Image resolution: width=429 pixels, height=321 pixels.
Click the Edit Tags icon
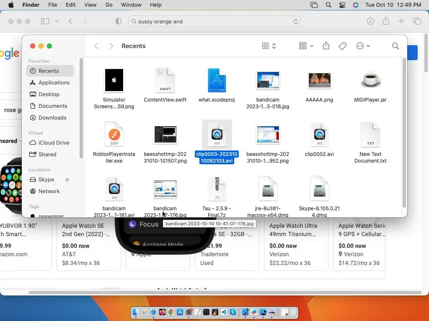pyautogui.click(x=342, y=46)
